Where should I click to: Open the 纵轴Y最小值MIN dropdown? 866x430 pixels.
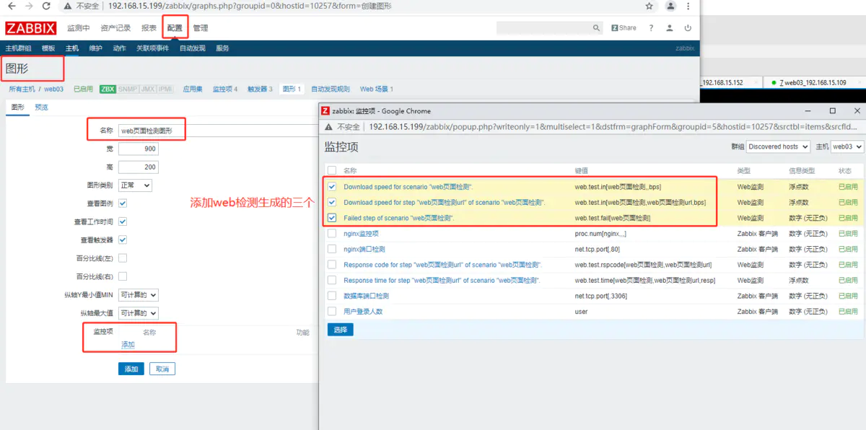139,294
